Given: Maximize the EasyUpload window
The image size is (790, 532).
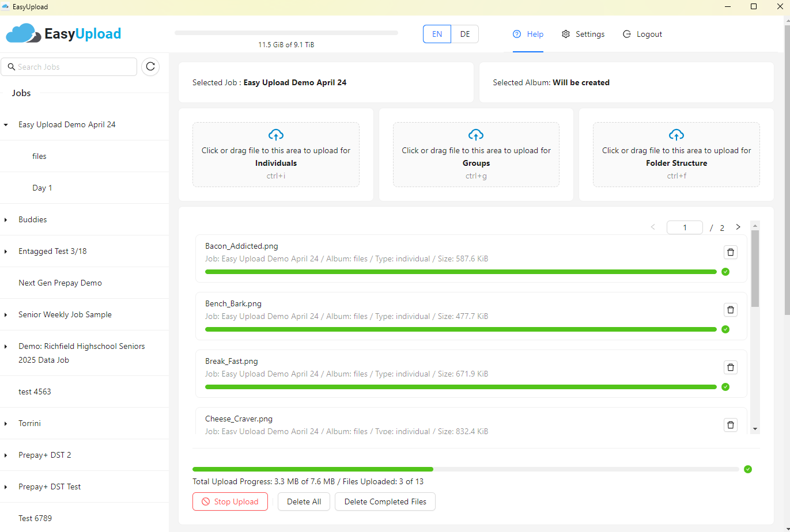Looking at the screenshot, I should [754, 6].
